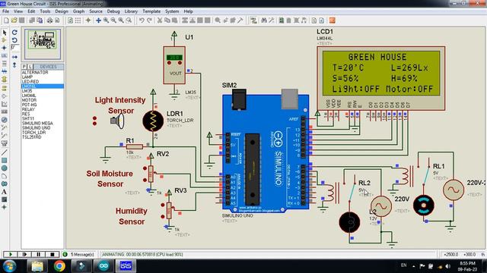This screenshot has width=487, height=273.
Task: Select the 2D Graphics Circle tool
Action: pyautogui.click(x=5, y=168)
